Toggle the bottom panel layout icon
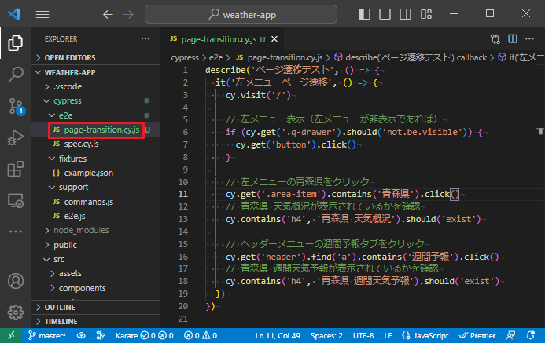Image resolution: width=545 pixels, height=343 pixels. pyautogui.click(x=385, y=14)
